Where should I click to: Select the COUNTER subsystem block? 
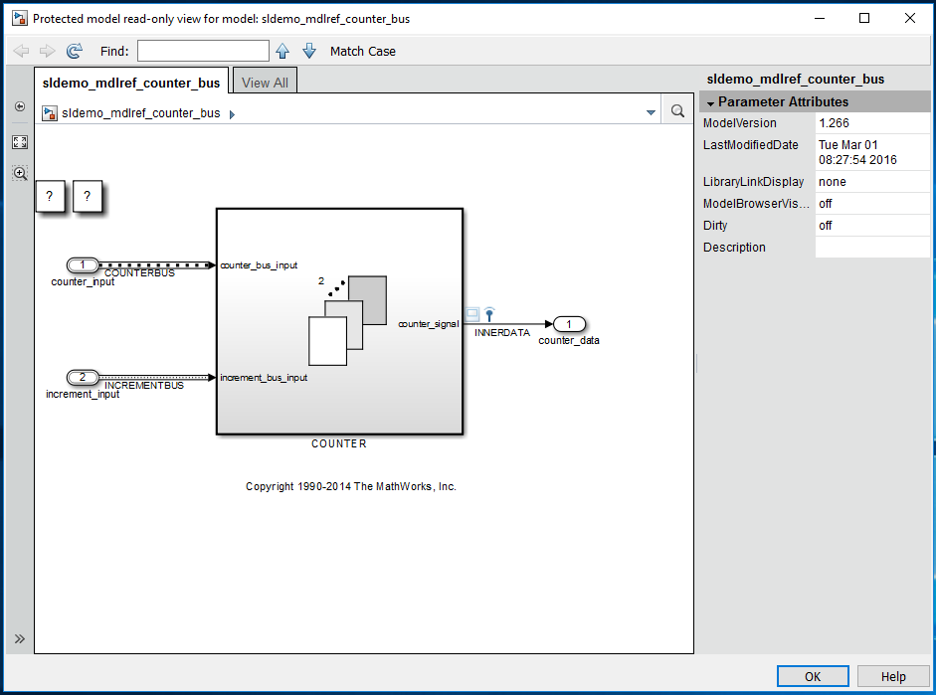coord(339,321)
